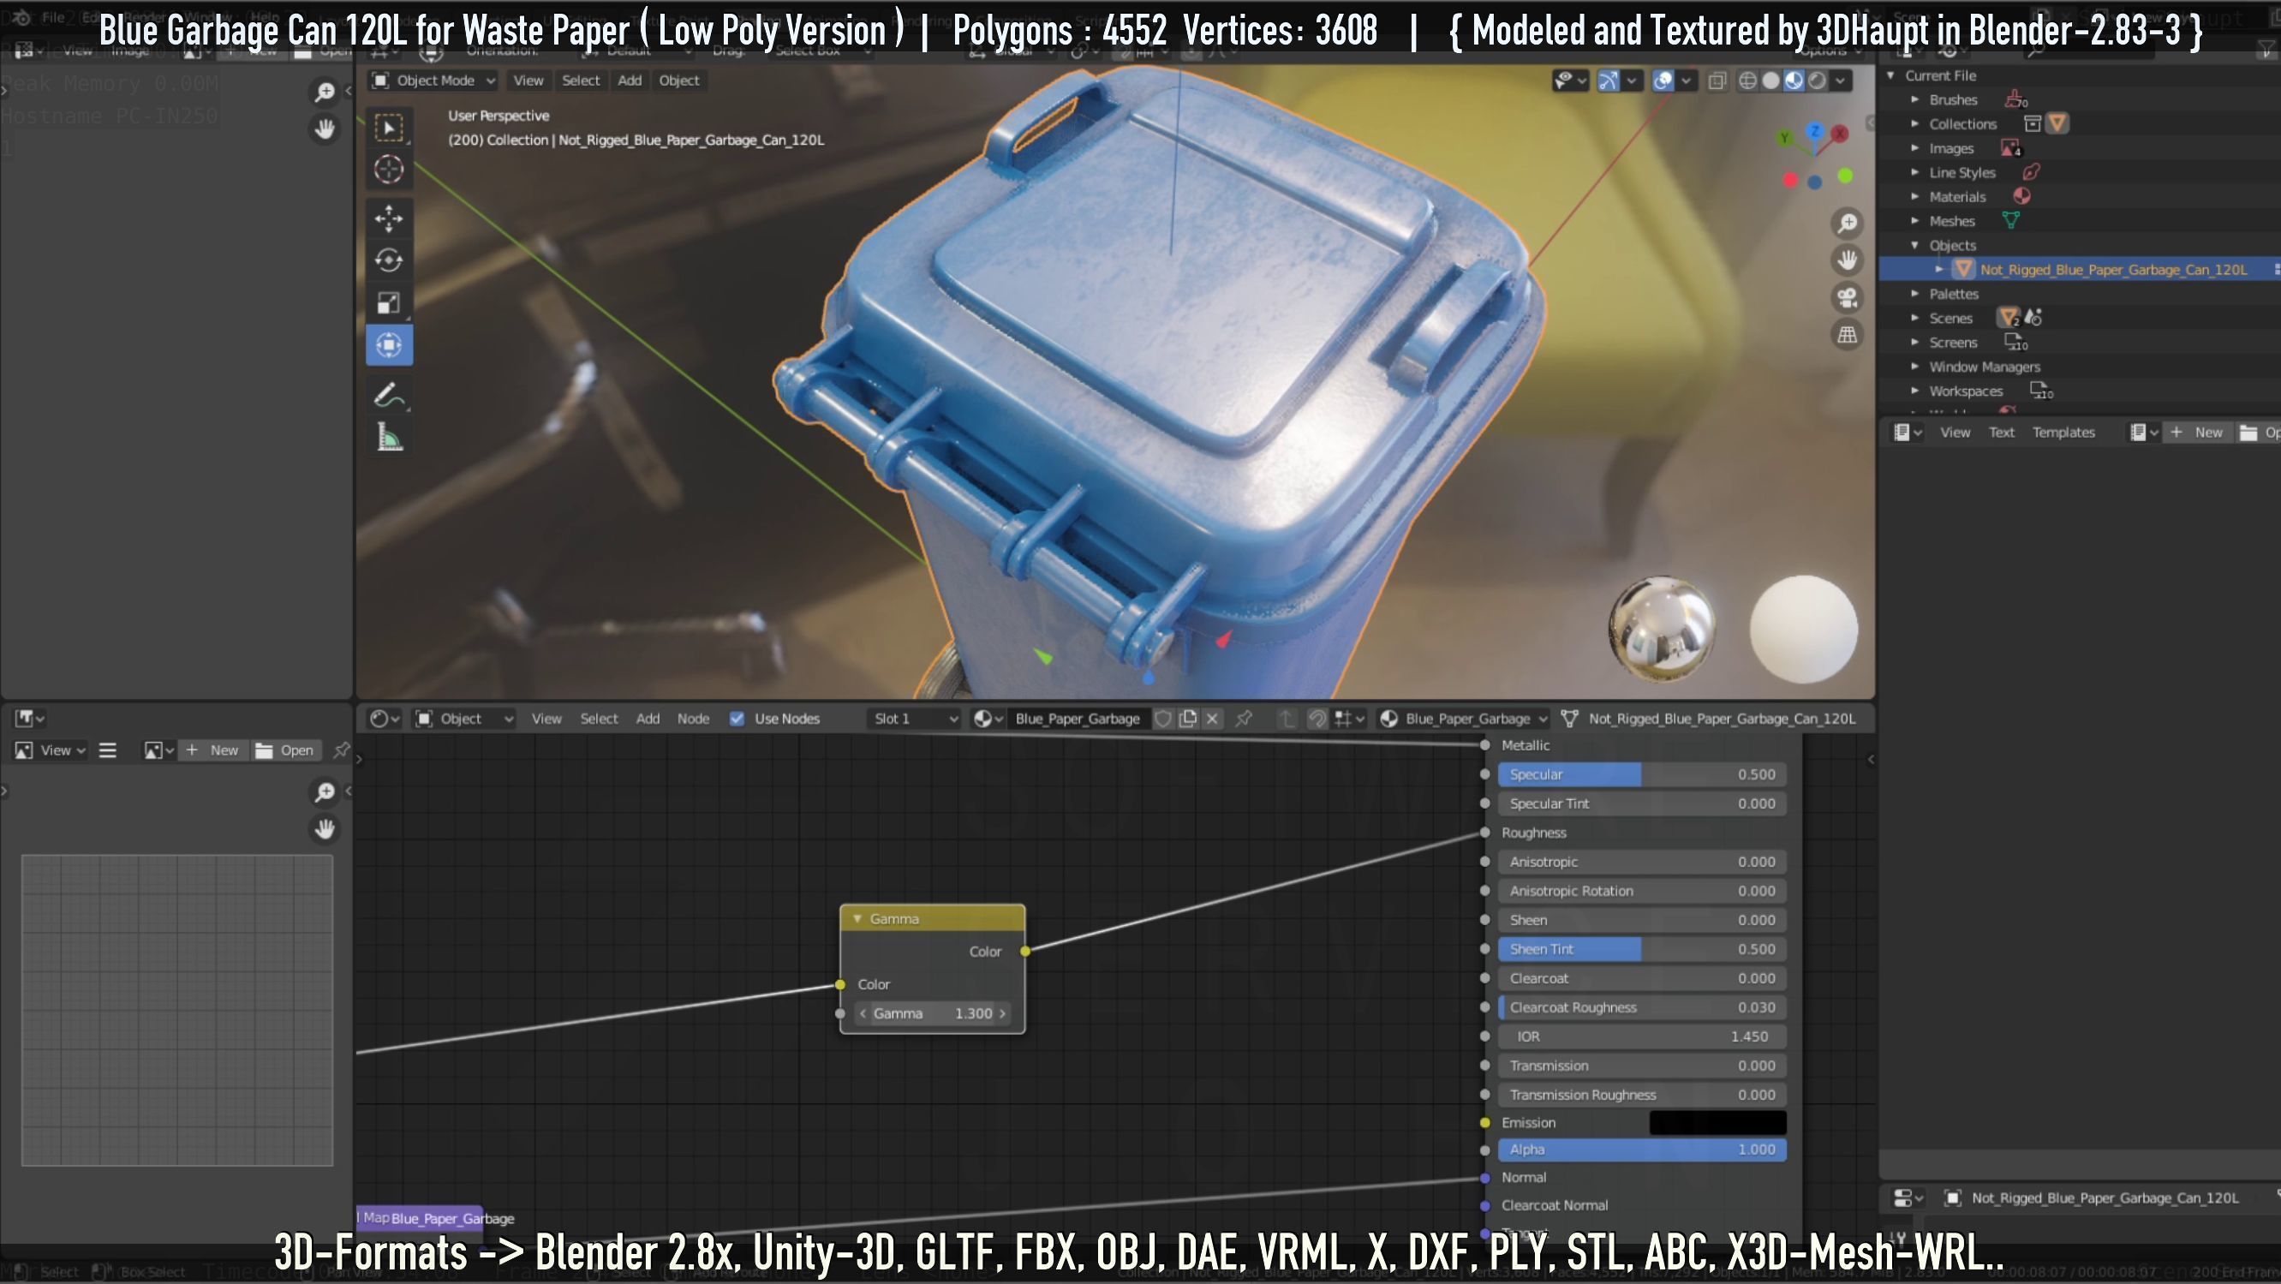Click the viewport pan hand icon
Screen dimensions: 2281x1284
tap(1847, 260)
